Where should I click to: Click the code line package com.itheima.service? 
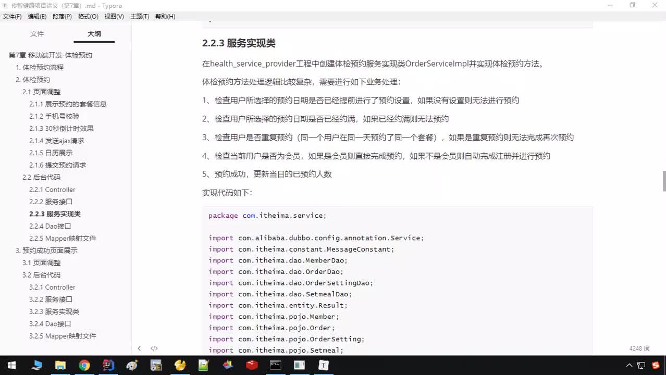click(267, 216)
